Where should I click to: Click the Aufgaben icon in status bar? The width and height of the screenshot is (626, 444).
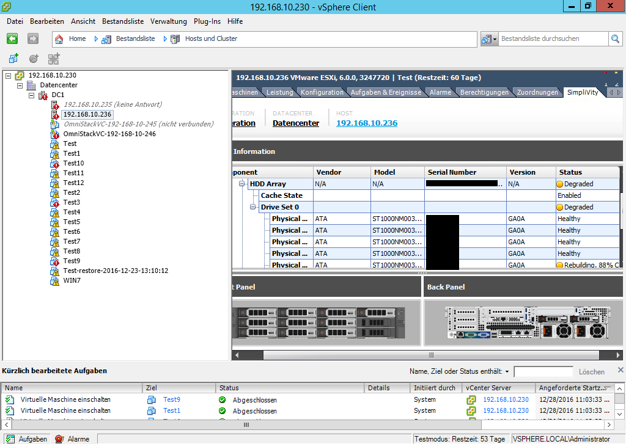[10, 439]
